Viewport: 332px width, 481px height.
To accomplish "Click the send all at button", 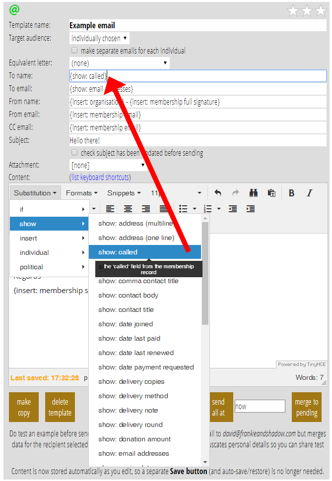I will (221, 407).
